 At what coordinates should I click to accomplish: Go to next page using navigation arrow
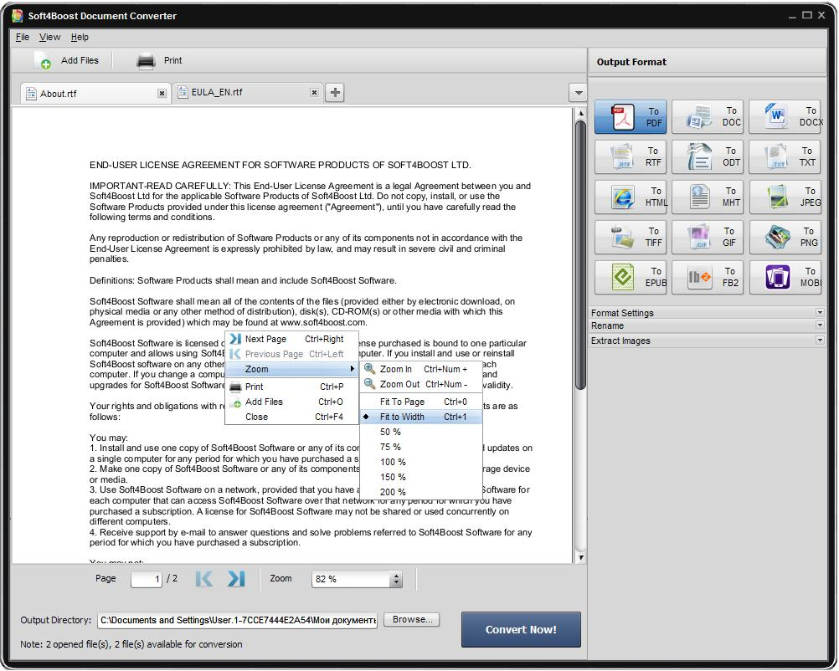pyautogui.click(x=236, y=578)
